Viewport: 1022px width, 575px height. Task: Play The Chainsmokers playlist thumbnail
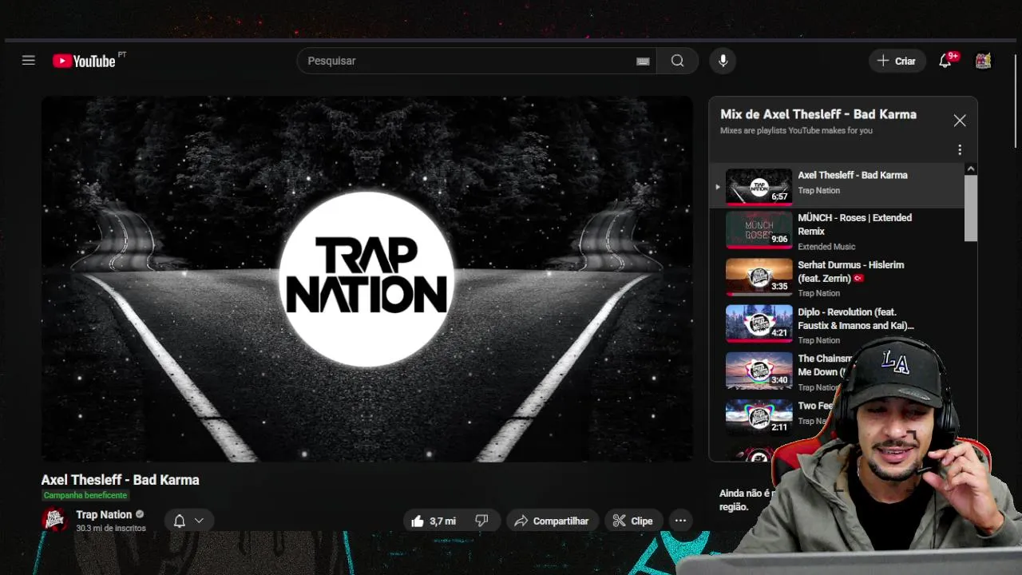[759, 371]
